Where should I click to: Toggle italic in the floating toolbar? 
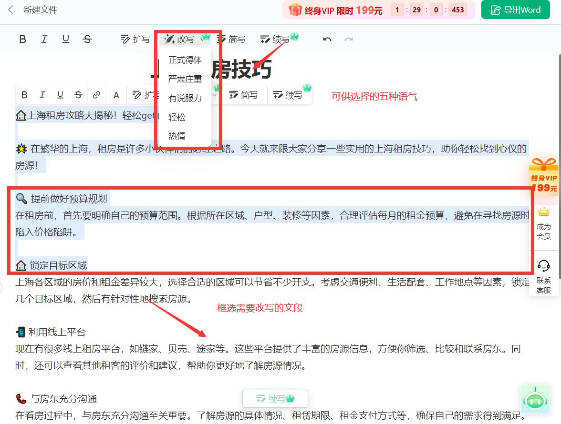42,95
